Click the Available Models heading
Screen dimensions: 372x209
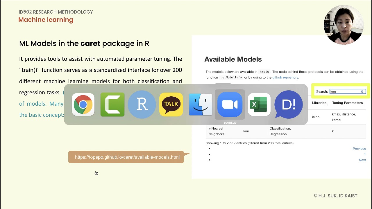233,59
